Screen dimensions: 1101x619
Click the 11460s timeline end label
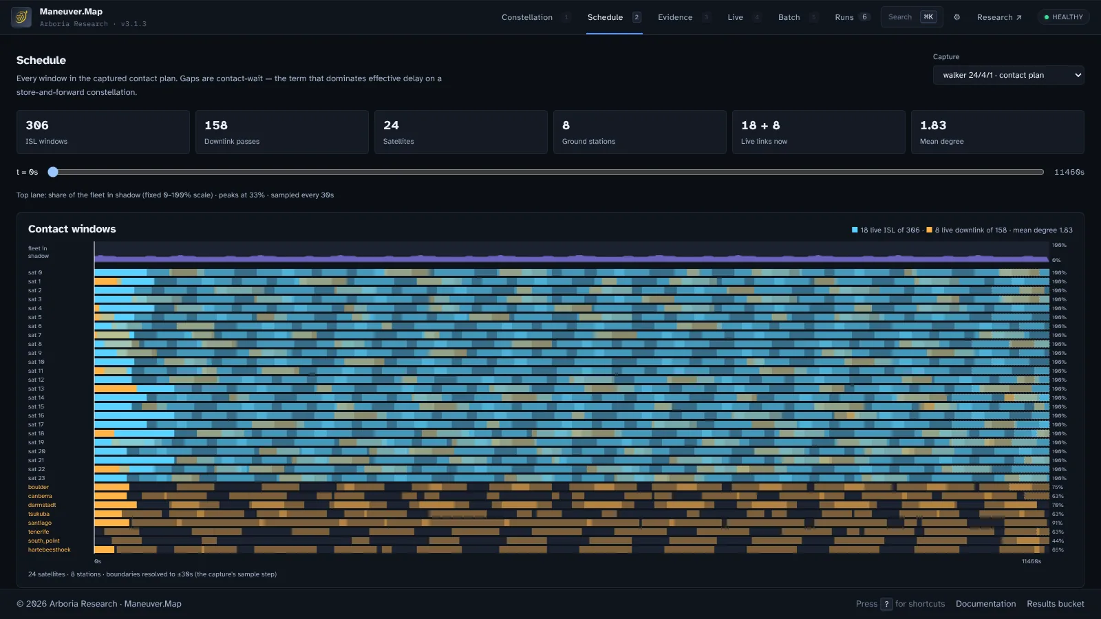click(x=1031, y=561)
